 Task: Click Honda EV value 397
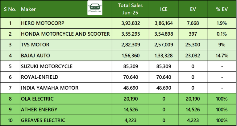pyautogui.click(x=193, y=34)
